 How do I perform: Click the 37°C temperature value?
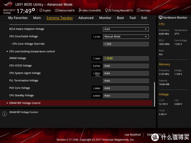coord(177,34)
